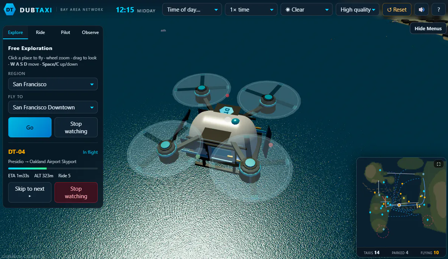Viewport: 448px width, 259px height.
Task: Mute sound with the speaker icon
Action: point(422,10)
